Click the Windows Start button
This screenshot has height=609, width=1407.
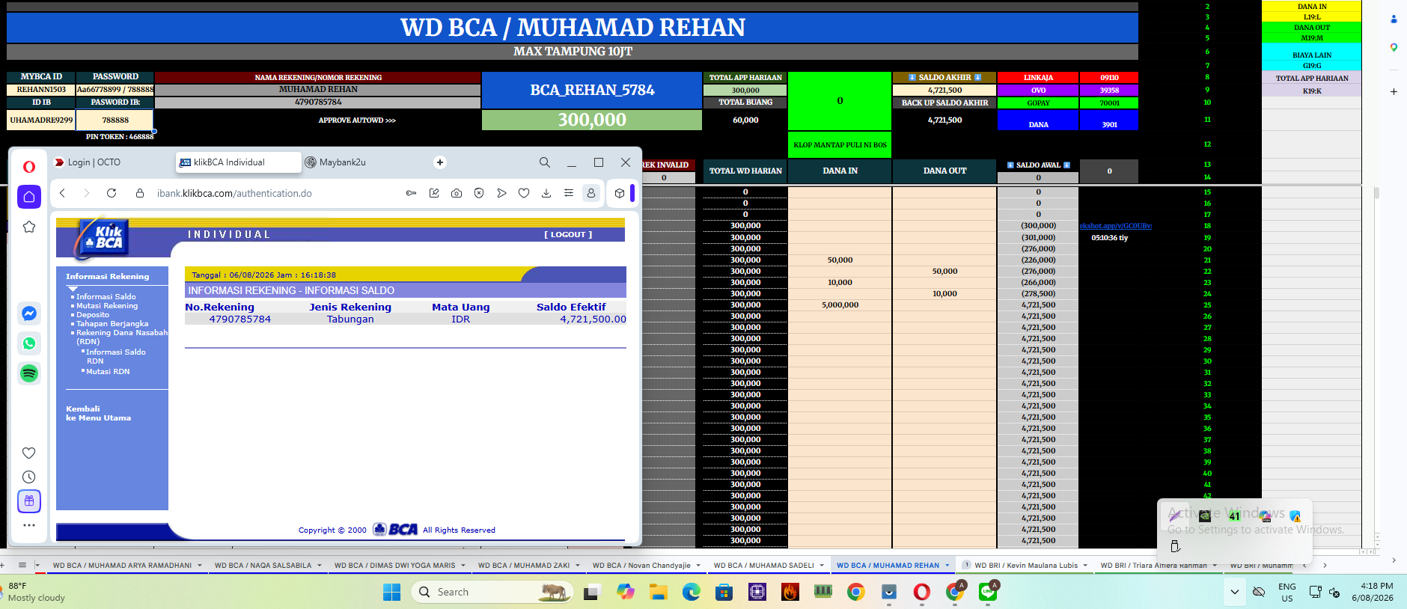391,592
